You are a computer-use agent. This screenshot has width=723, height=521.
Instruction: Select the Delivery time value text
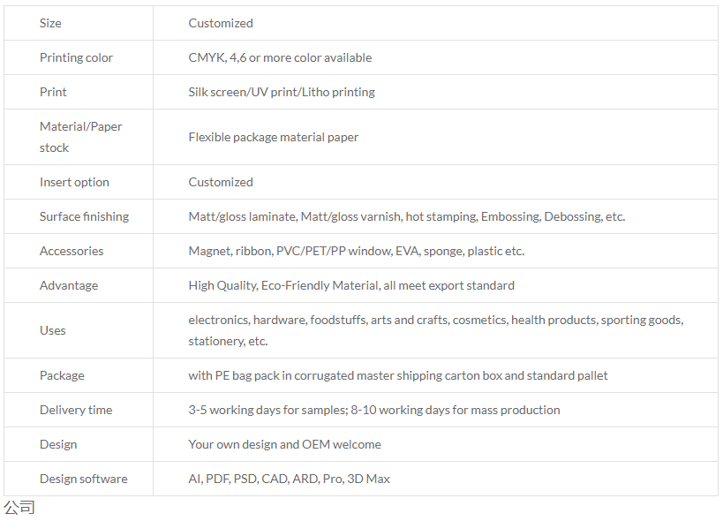coord(374,410)
